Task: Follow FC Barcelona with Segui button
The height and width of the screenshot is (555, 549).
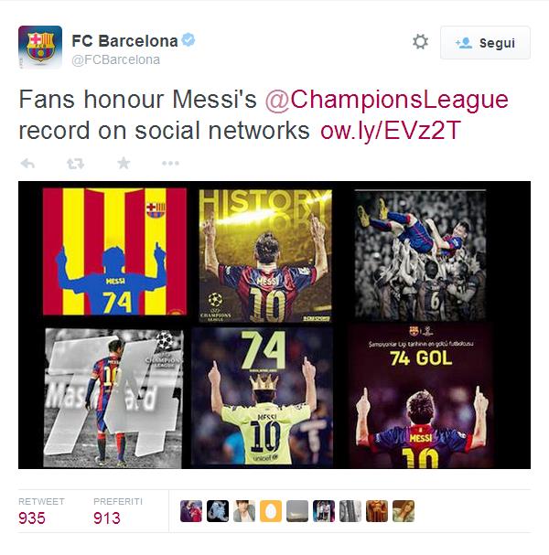Action: (485, 42)
